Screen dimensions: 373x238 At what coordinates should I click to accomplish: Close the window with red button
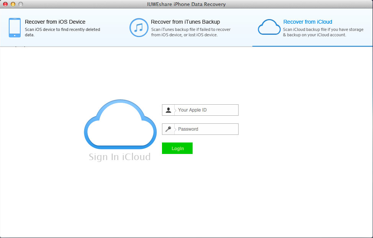[5, 4]
